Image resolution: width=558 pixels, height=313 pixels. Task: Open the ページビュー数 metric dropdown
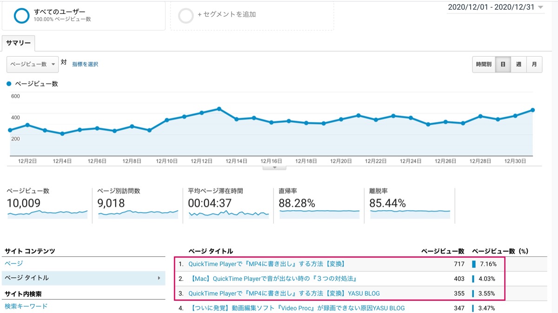(x=33, y=64)
